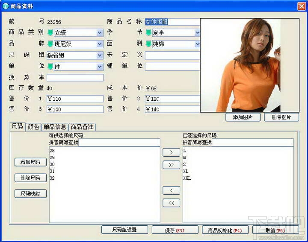Move selected size left with < button
Screen dimensions: 308x242
tap(171, 190)
